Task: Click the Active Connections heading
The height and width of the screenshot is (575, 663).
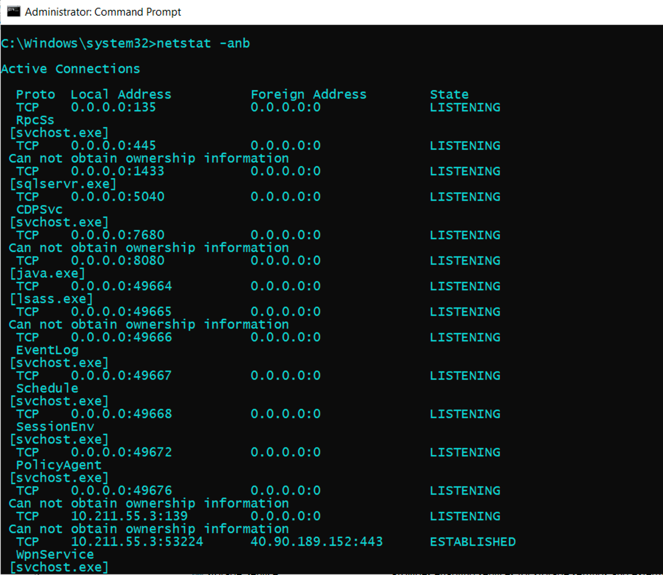Action: pos(71,69)
